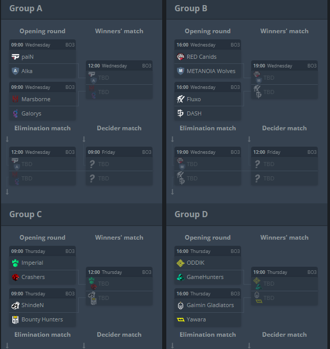Click the Gaimin Gladiators team logo
330x349 pixels.
tap(181, 306)
